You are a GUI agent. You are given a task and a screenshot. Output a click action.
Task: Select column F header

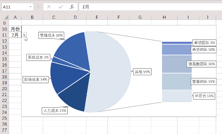[x=119, y=17]
